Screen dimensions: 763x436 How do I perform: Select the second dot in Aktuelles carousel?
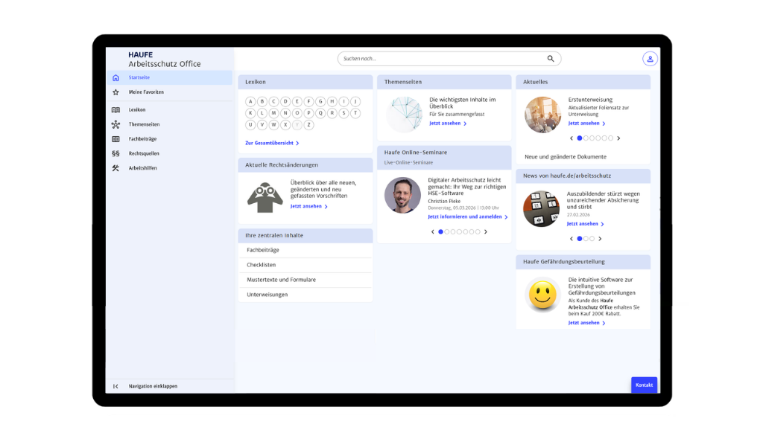coord(586,138)
